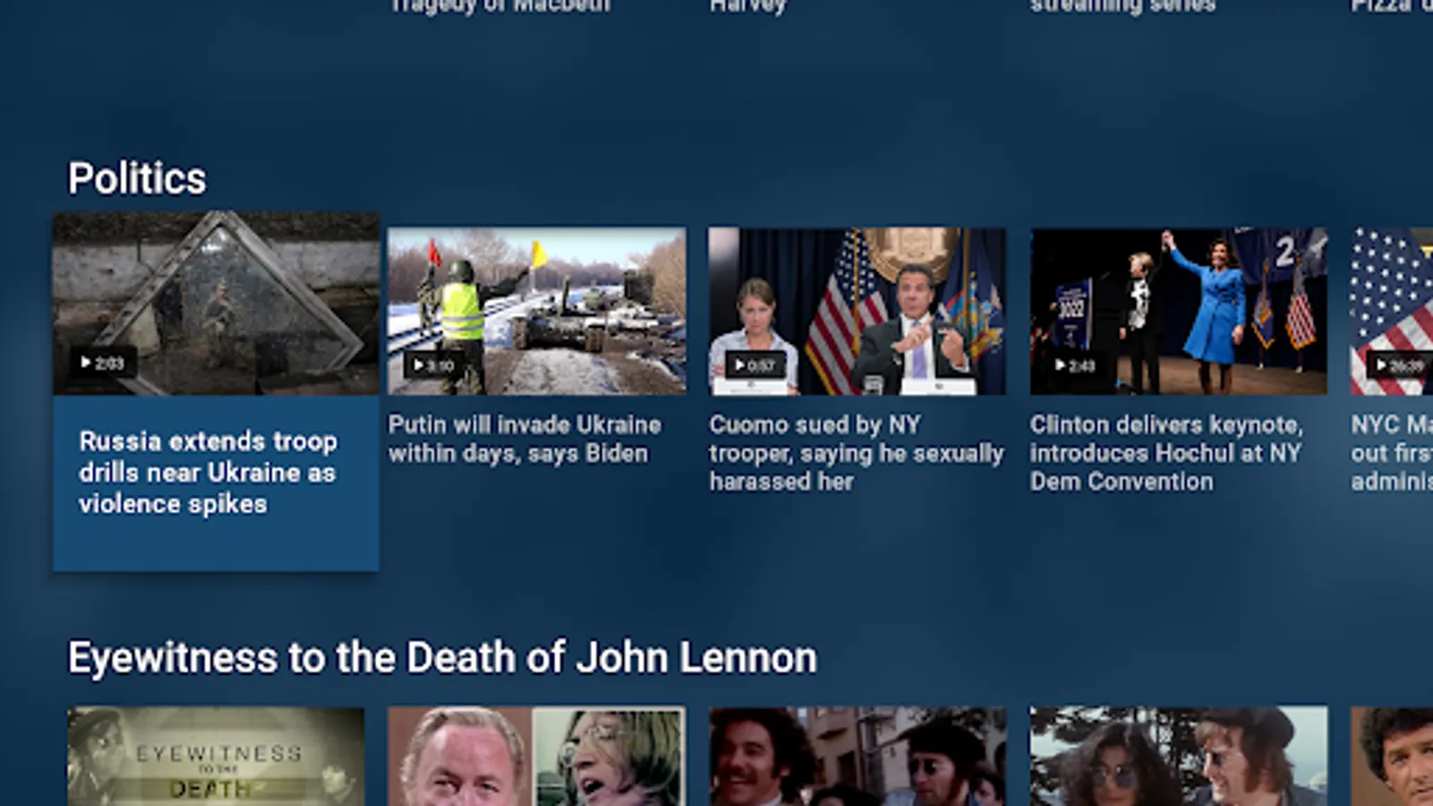
Task: Click play duration badge on Putin tanks video
Action: pos(433,364)
